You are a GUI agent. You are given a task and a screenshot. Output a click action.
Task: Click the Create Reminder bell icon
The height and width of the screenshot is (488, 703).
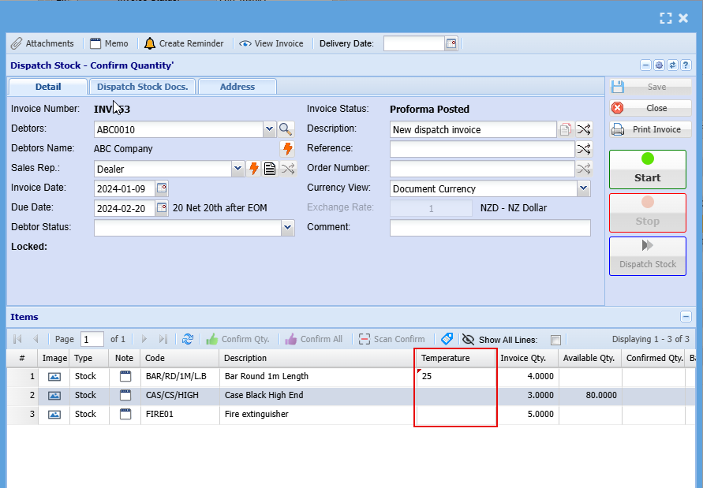point(150,44)
